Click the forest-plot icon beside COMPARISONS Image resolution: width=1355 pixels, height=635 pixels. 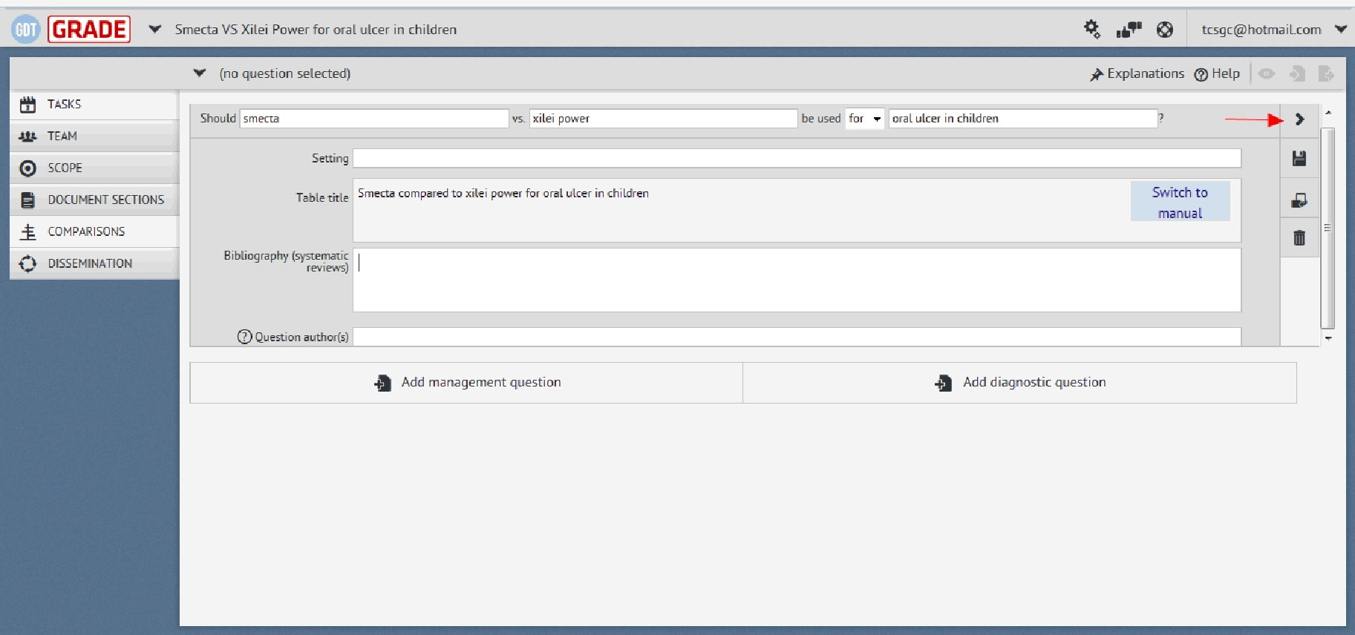pyautogui.click(x=27, y=232)
